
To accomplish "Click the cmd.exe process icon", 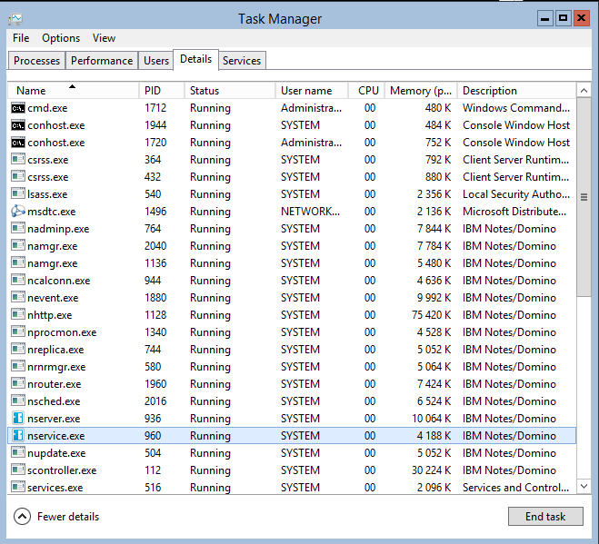I will click(18, 108).
